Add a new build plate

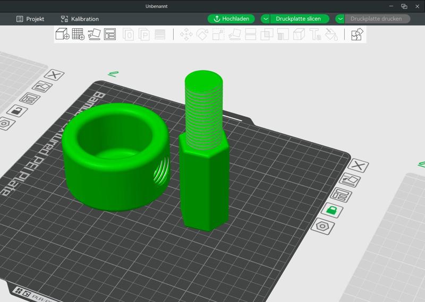tap(78, 34)
